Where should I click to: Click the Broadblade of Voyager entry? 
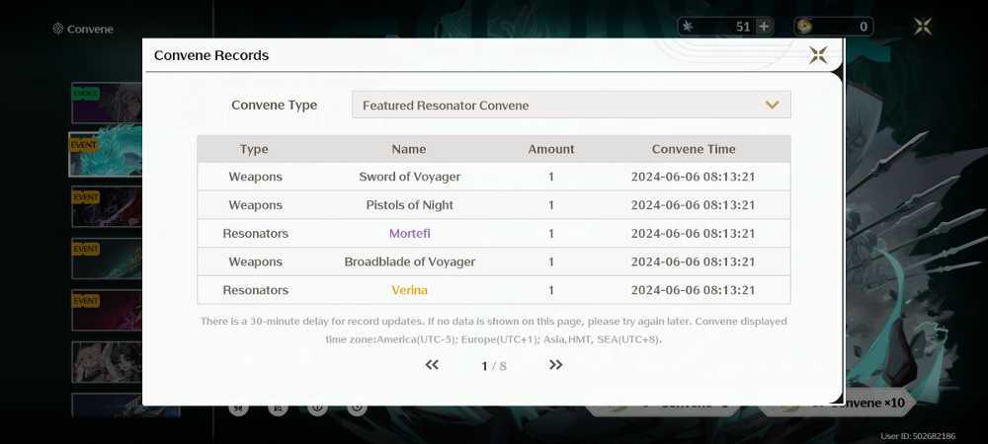coord(410,261)
